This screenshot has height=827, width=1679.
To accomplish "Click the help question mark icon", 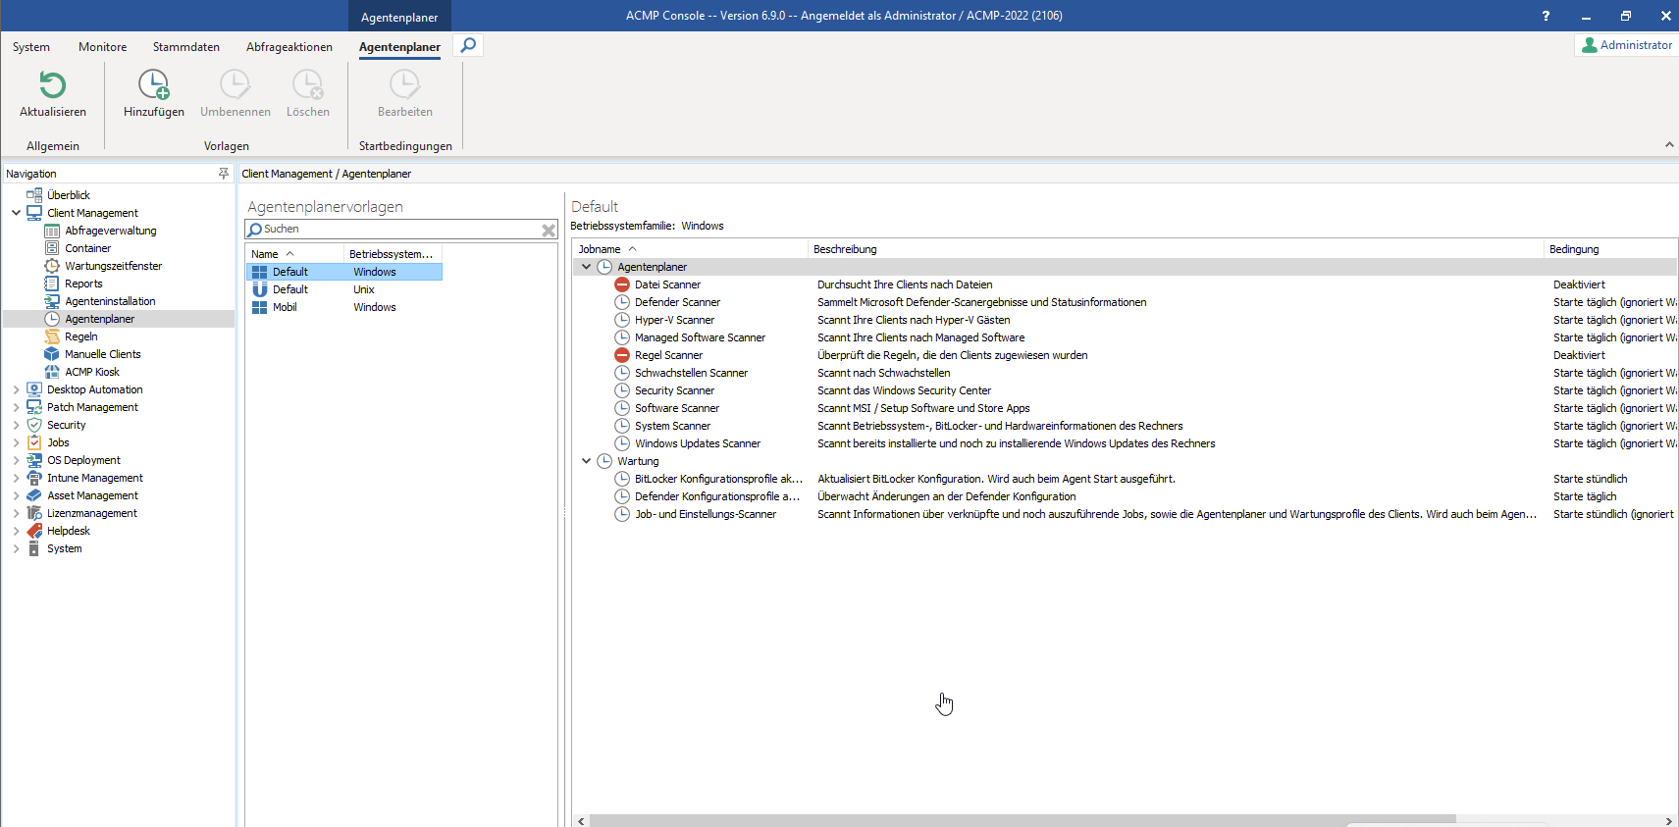I will (1546, 16).
